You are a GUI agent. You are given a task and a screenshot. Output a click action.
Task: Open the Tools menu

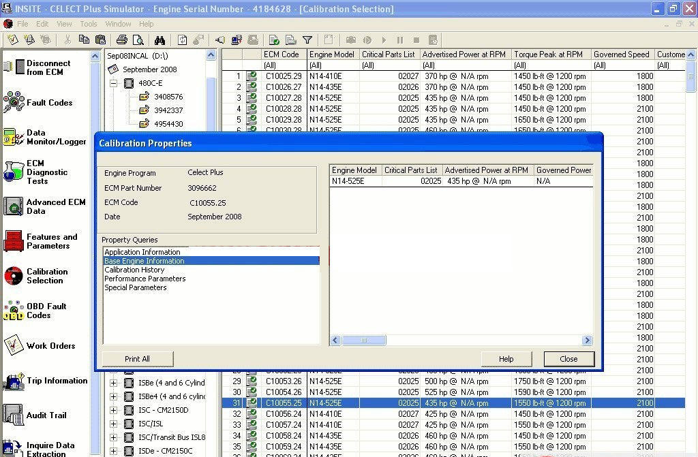click(89, 24)
